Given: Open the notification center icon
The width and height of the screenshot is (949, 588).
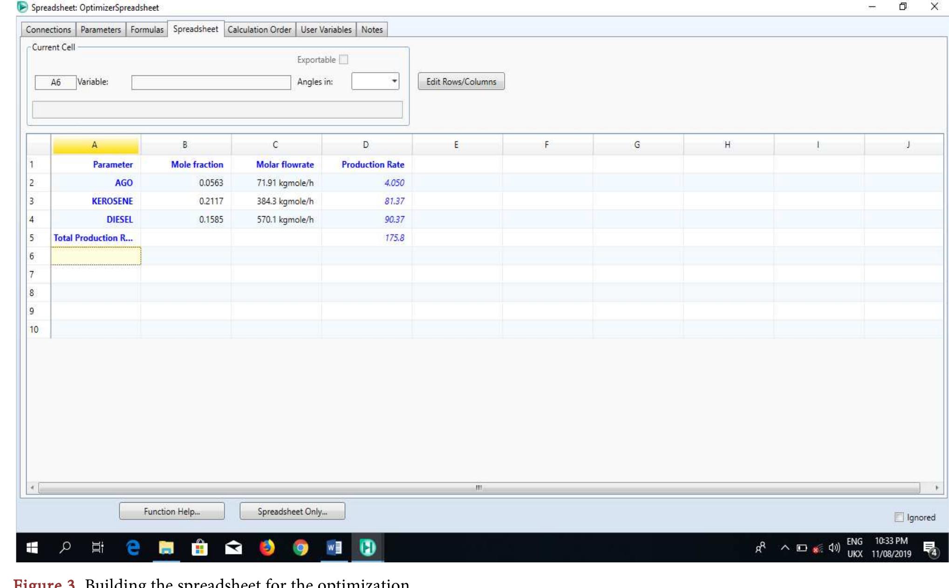Looking at the screenshot, I should pyautogui.click(x=930, y=549).
